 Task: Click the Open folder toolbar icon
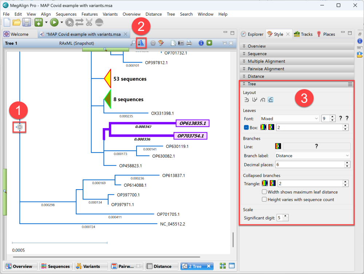[17, 23]
